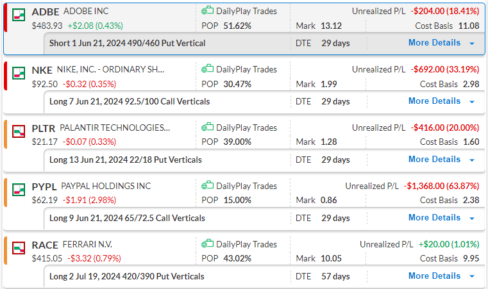Click the NKE POP value 30.47%
The width and height of the screenshot is (488, 289).
click(237, 85)
